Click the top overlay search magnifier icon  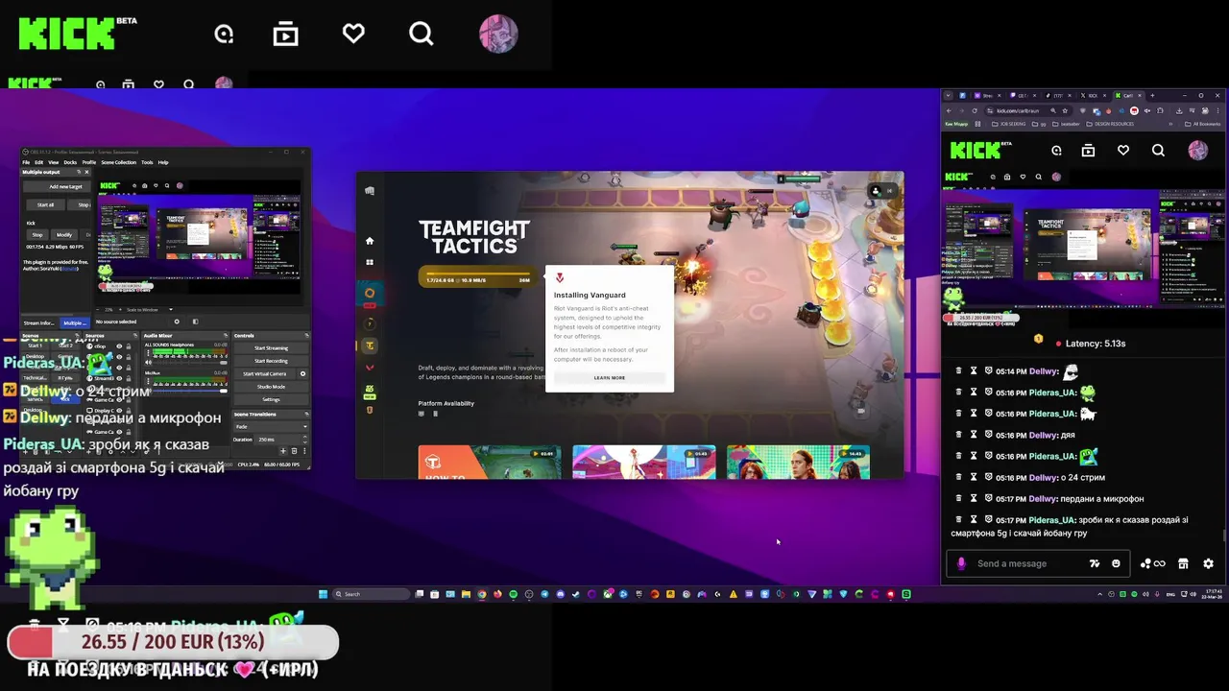[x=422, y=35]
